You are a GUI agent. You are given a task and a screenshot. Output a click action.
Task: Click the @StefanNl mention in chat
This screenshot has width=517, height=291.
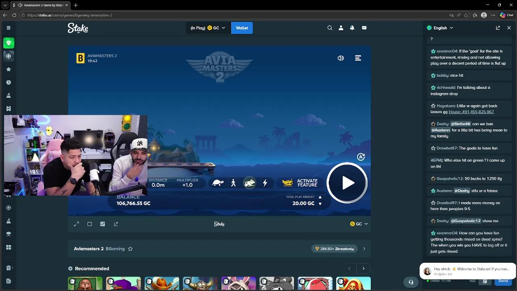tap(460, 124)
